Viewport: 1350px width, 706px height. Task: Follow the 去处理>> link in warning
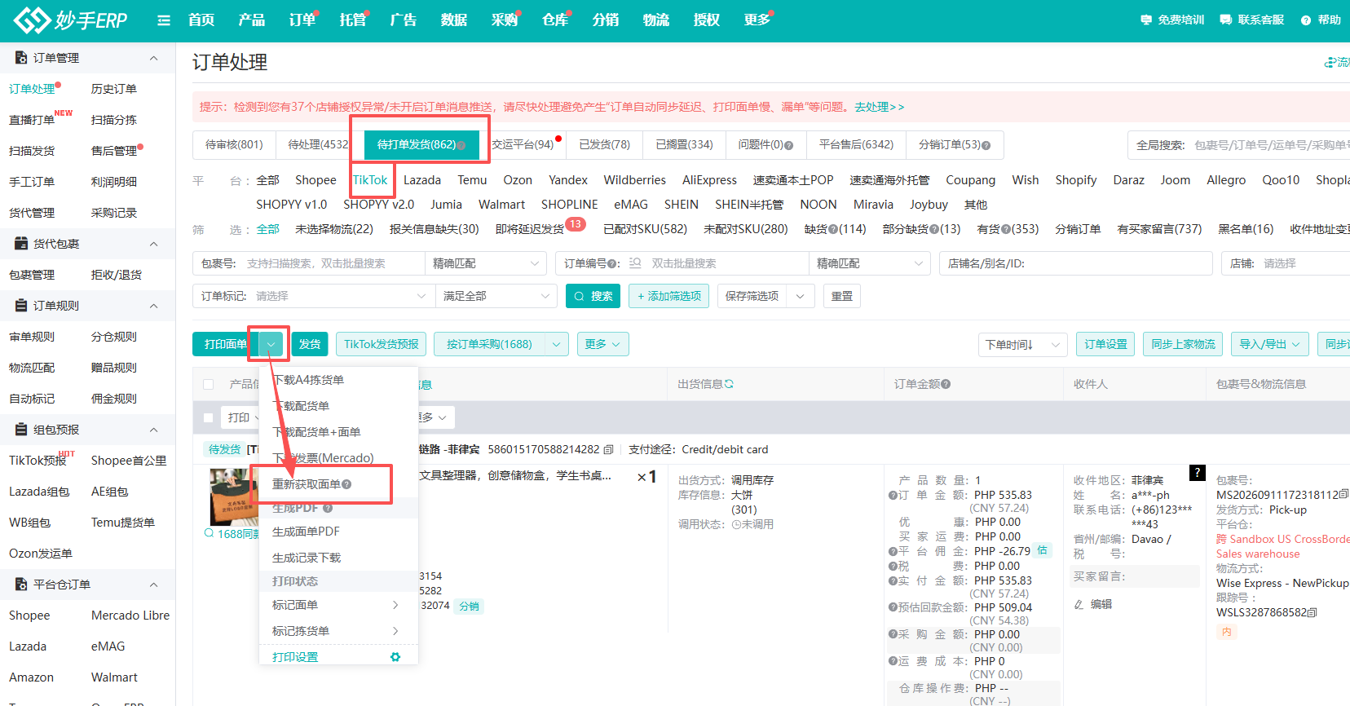[880, 107]
